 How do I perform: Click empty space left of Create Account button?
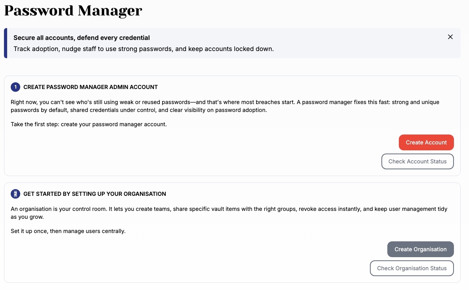pos(238,142)
